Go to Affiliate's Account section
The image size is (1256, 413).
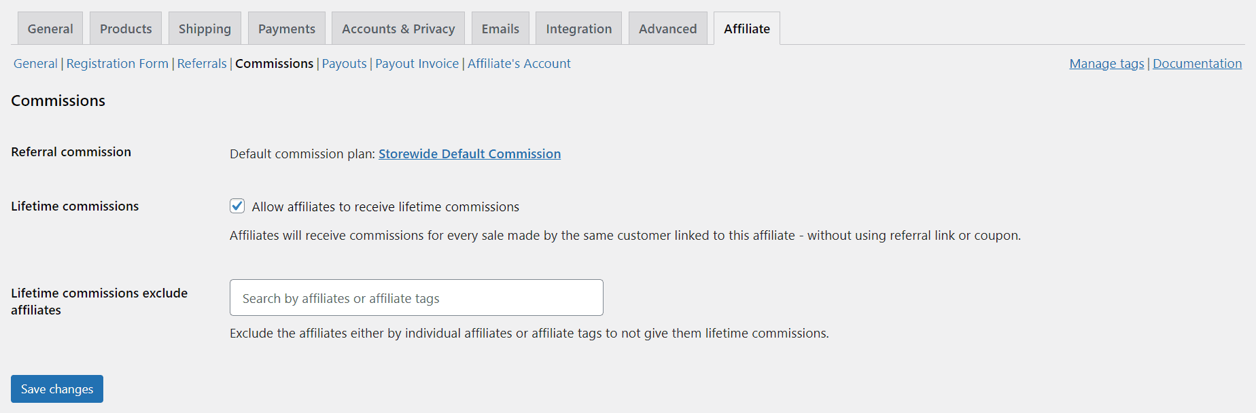pyautogui.click(x=519, y=63)
